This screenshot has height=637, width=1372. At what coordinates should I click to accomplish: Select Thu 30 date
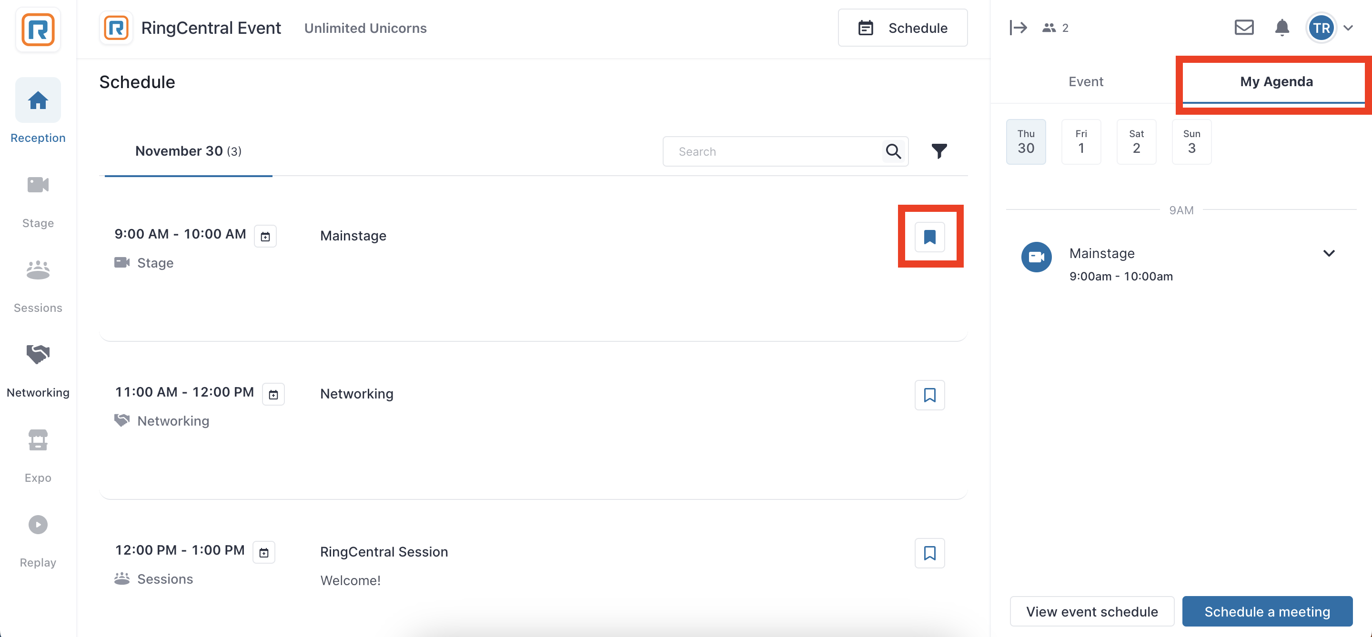[x=1025, y=141]
